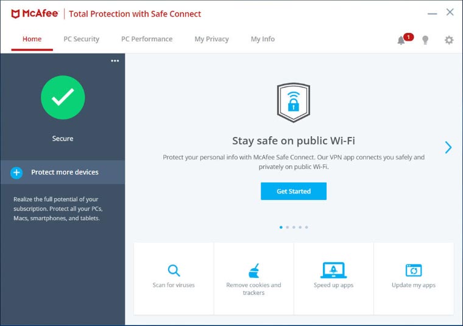Image resolution: width=463 pixels, height=326 pixels.
Task: Open the settings gear icon
Action: (x=449, y=40)
